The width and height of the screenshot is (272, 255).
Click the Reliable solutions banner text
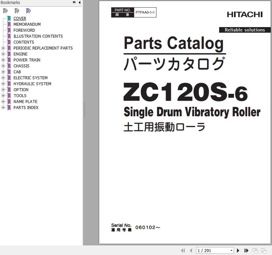pos(245,30)
